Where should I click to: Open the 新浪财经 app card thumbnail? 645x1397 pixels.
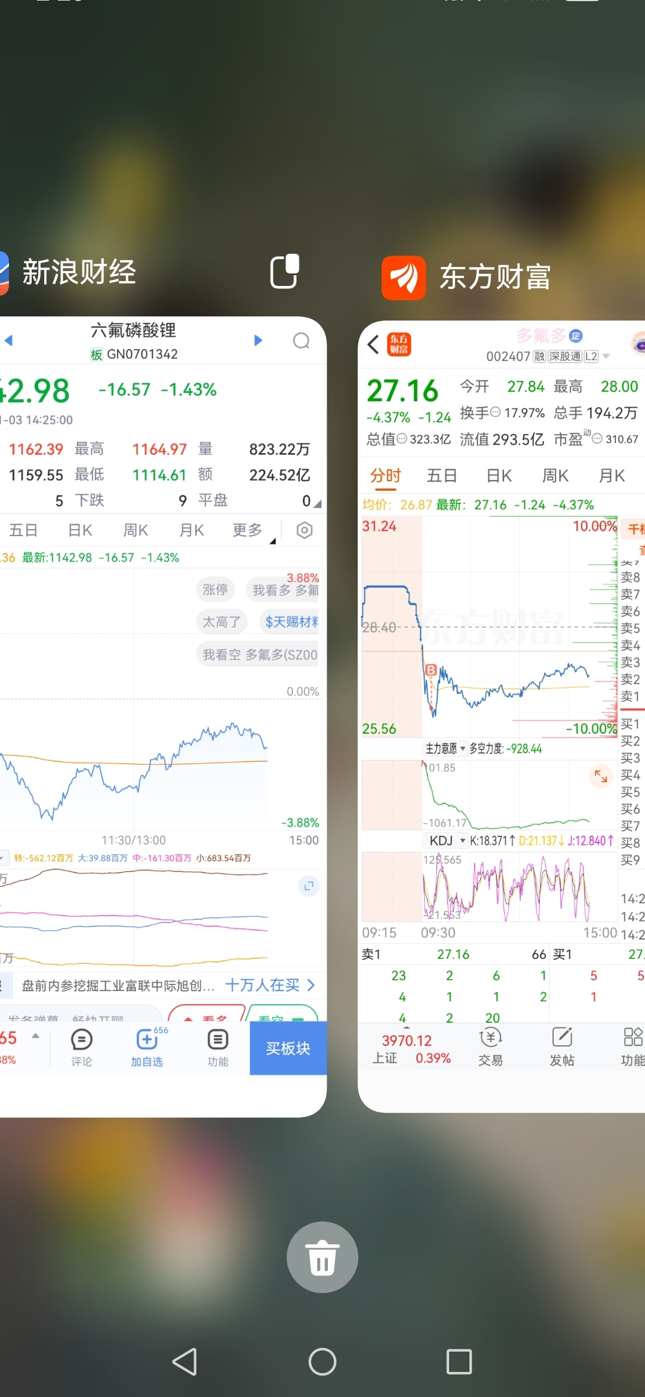tap(162, 716)
